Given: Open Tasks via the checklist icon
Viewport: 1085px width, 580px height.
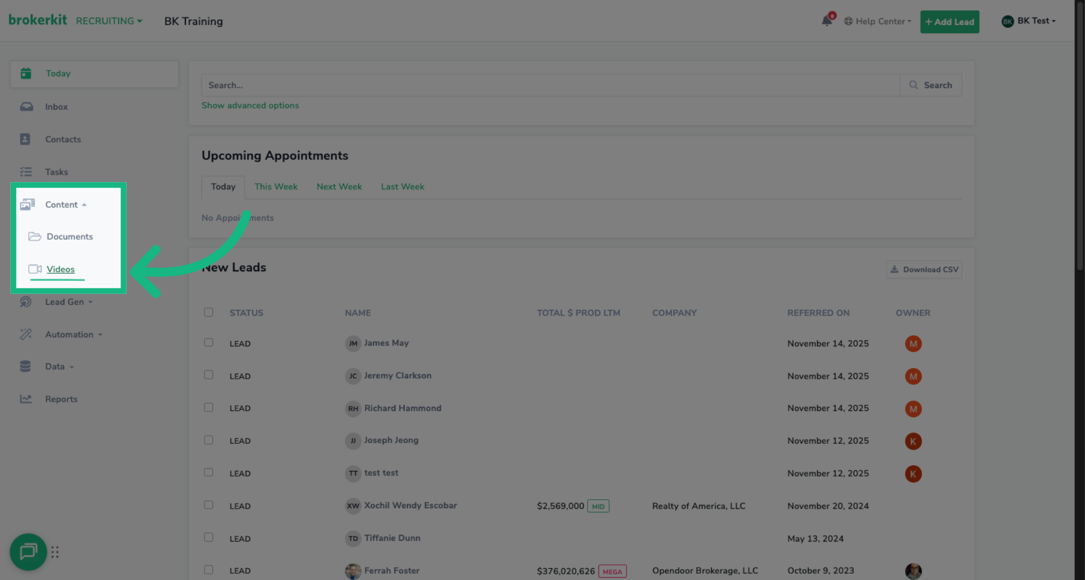Looking at the screenshot, I should (x=25, y=172).
